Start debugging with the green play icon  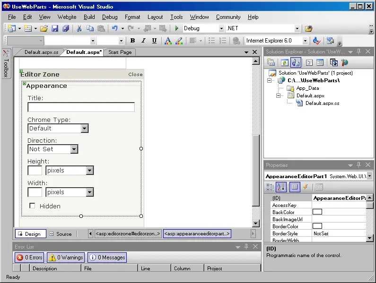(x=177, y=28)
